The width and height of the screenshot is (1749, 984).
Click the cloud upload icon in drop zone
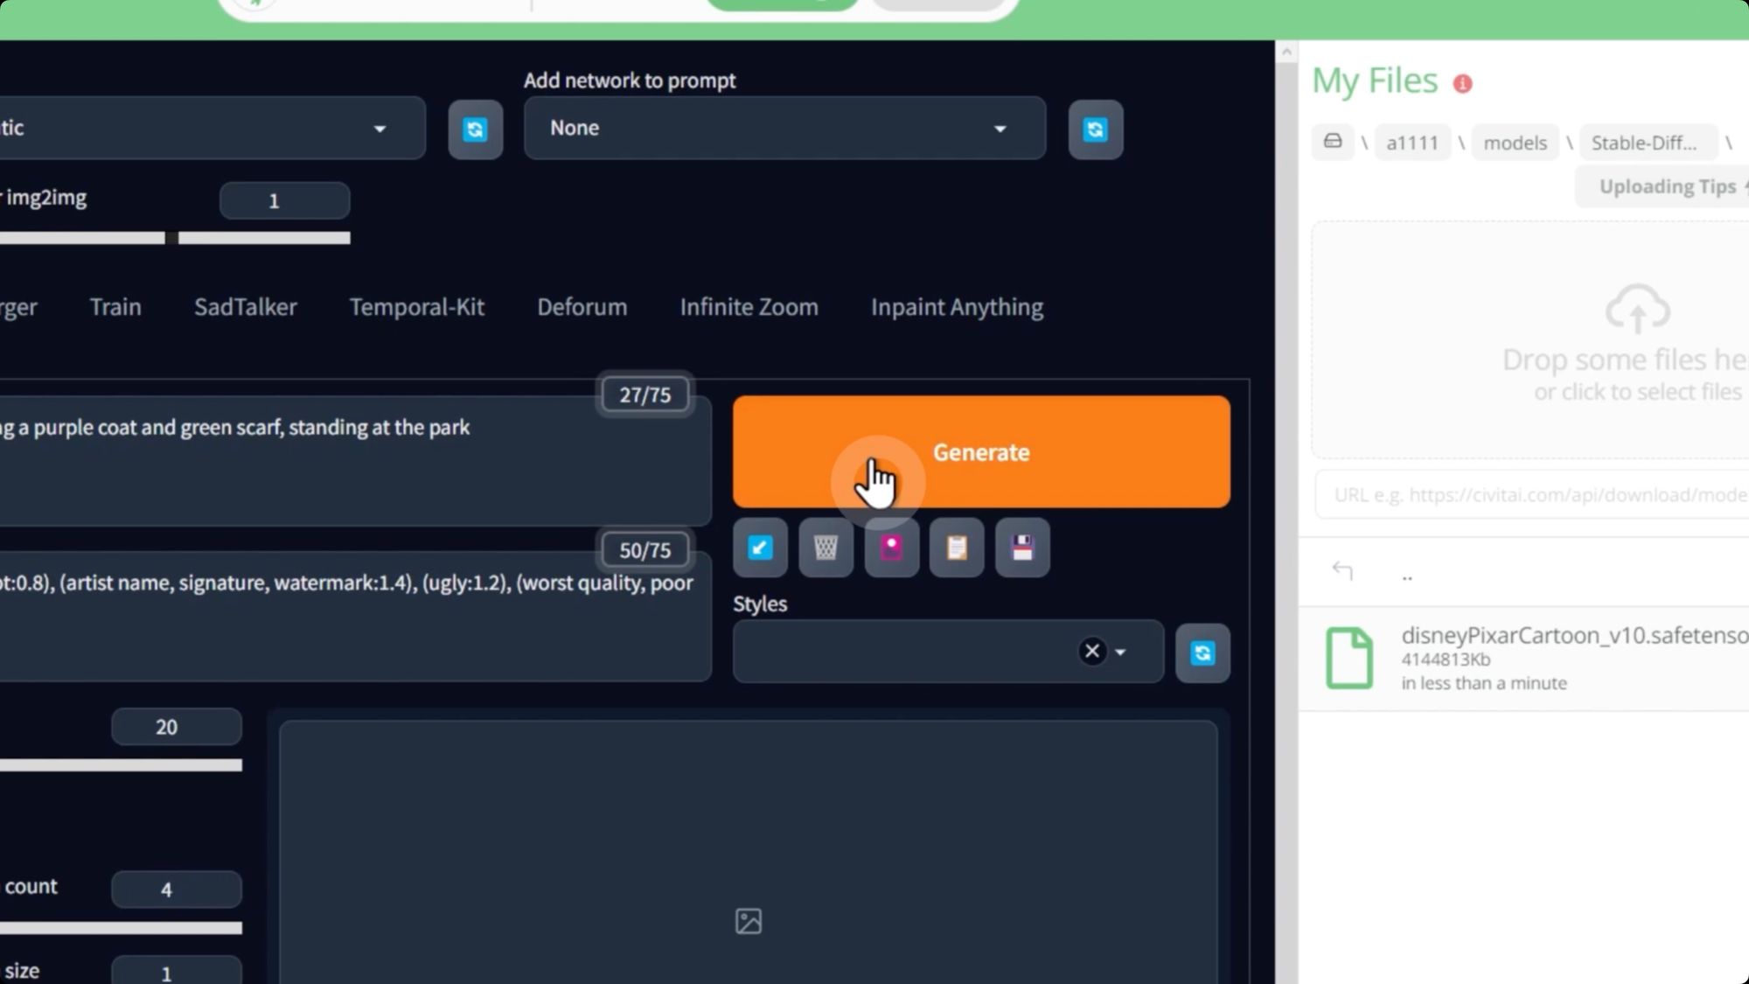point(1637,309)
